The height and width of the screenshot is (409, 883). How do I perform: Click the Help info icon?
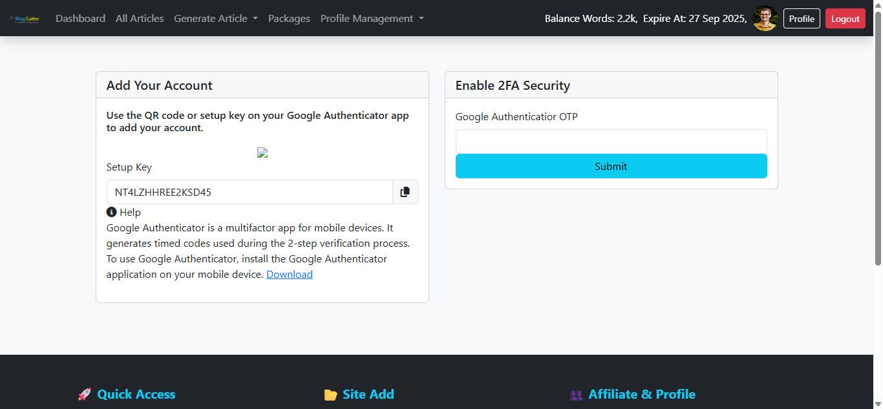click(x=112, y=212)
